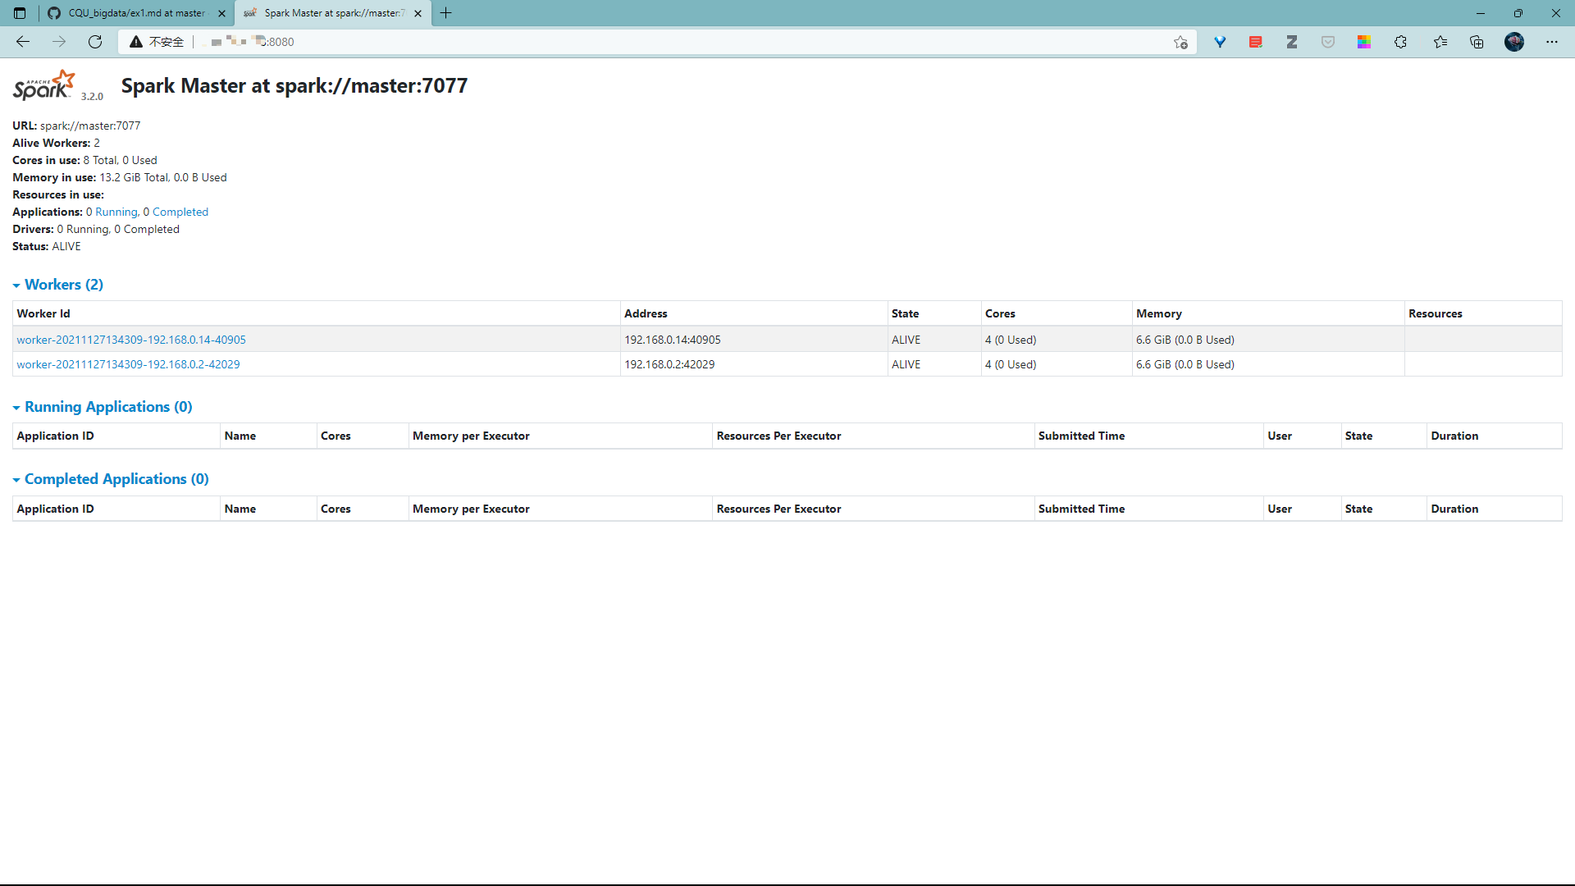Screen dimensions: 1575x886
Task: Click the Completed applications link
Action: [x=180, y=212]
